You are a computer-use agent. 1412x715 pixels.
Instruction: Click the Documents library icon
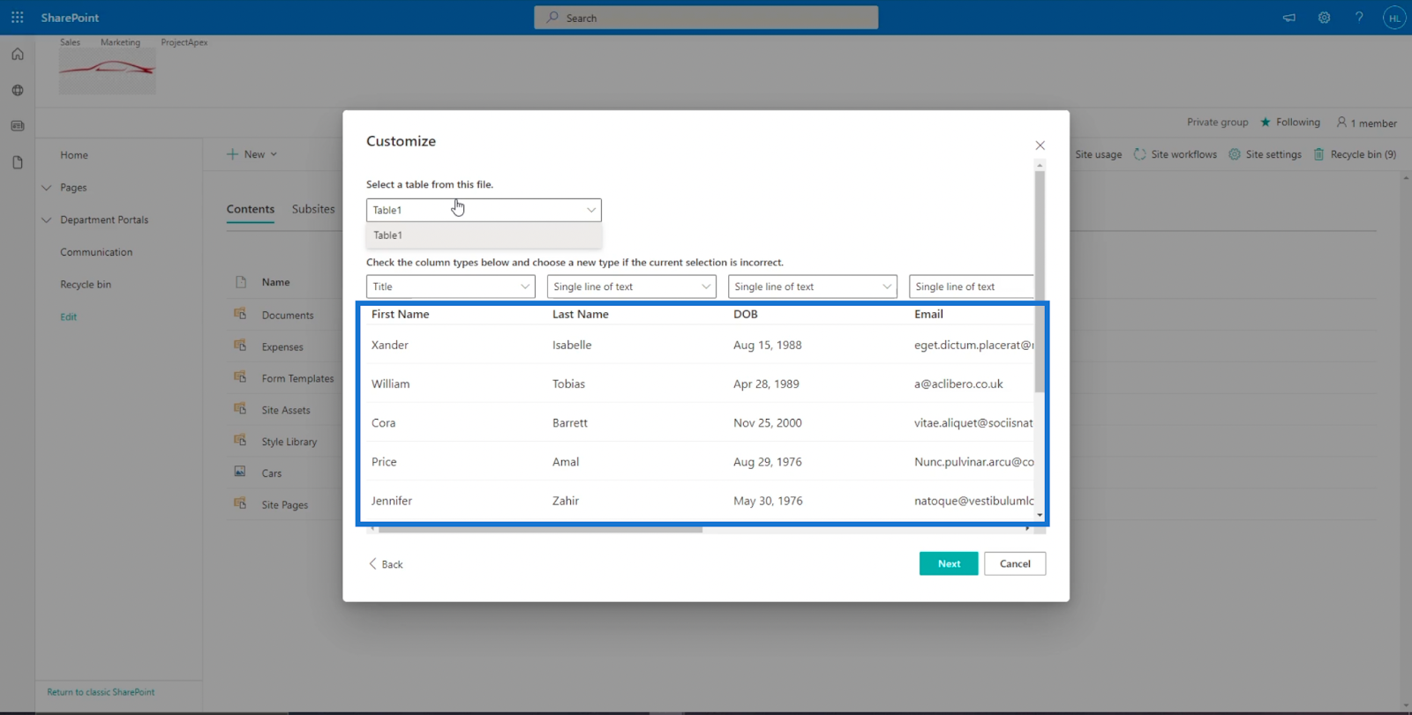click(x=240, y=314)
